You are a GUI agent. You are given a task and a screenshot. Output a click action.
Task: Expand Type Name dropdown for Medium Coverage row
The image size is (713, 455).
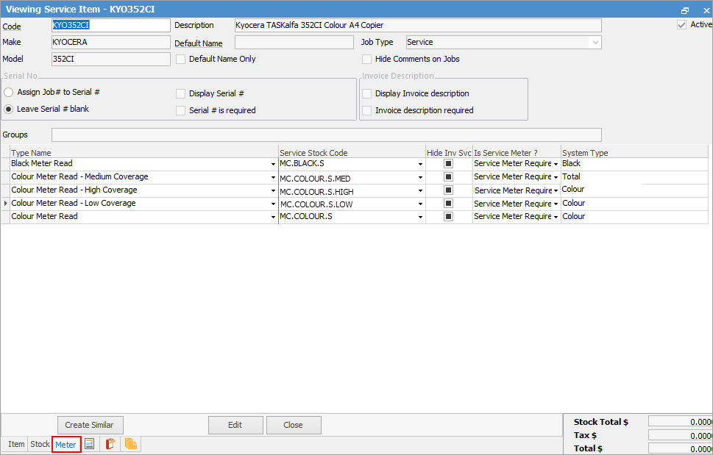273,178
